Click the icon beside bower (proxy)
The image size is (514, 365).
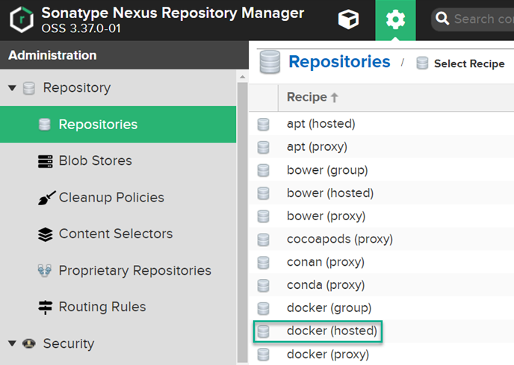[x=263, y=216]
